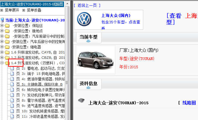Expand the 1.6 升柴油发动机 CAYB folder
This screenshot has width=198, height=120.
point(2,52)
